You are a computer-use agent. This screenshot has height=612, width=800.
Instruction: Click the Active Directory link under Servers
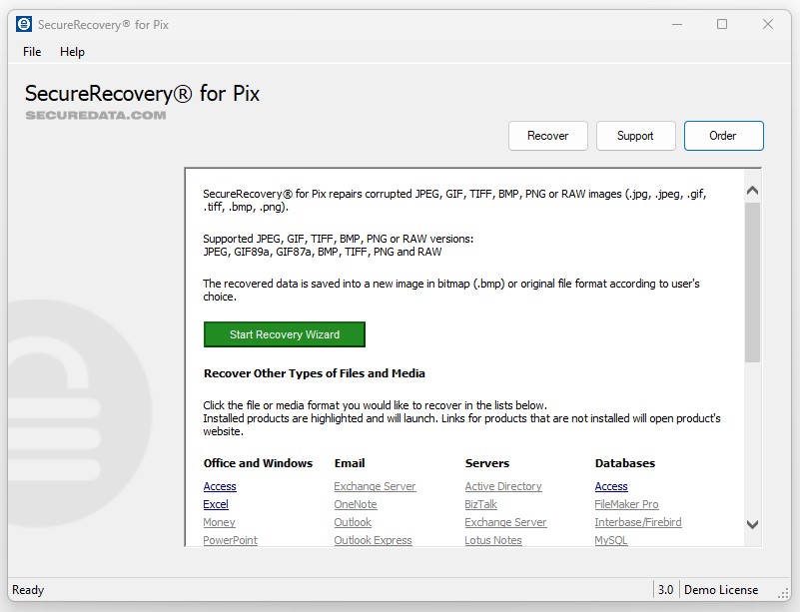[x=502, y=486]
